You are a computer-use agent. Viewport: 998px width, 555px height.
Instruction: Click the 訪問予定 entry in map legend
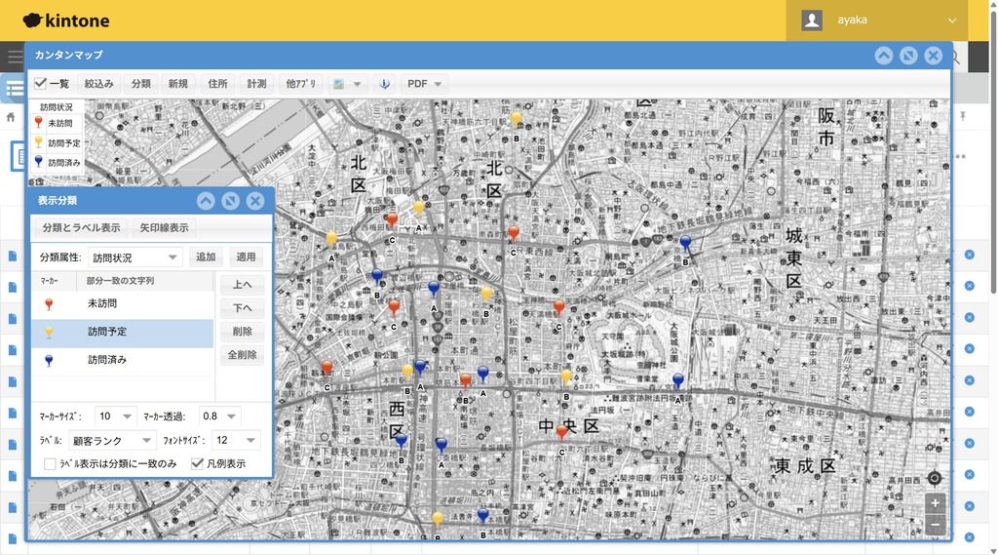[56, 143]
